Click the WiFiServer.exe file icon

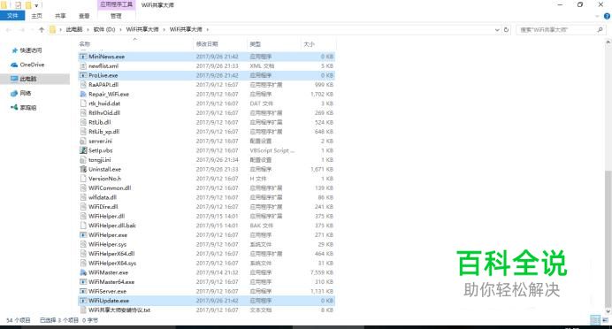point(83,291)
